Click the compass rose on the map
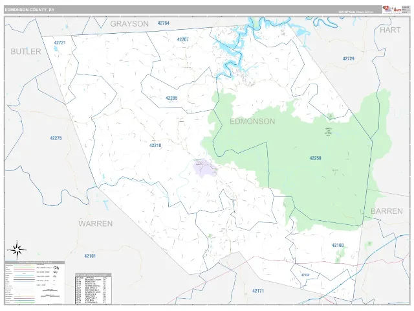Image resolution: width=414 pixels, height=311 pixels. tap(17, 249)
